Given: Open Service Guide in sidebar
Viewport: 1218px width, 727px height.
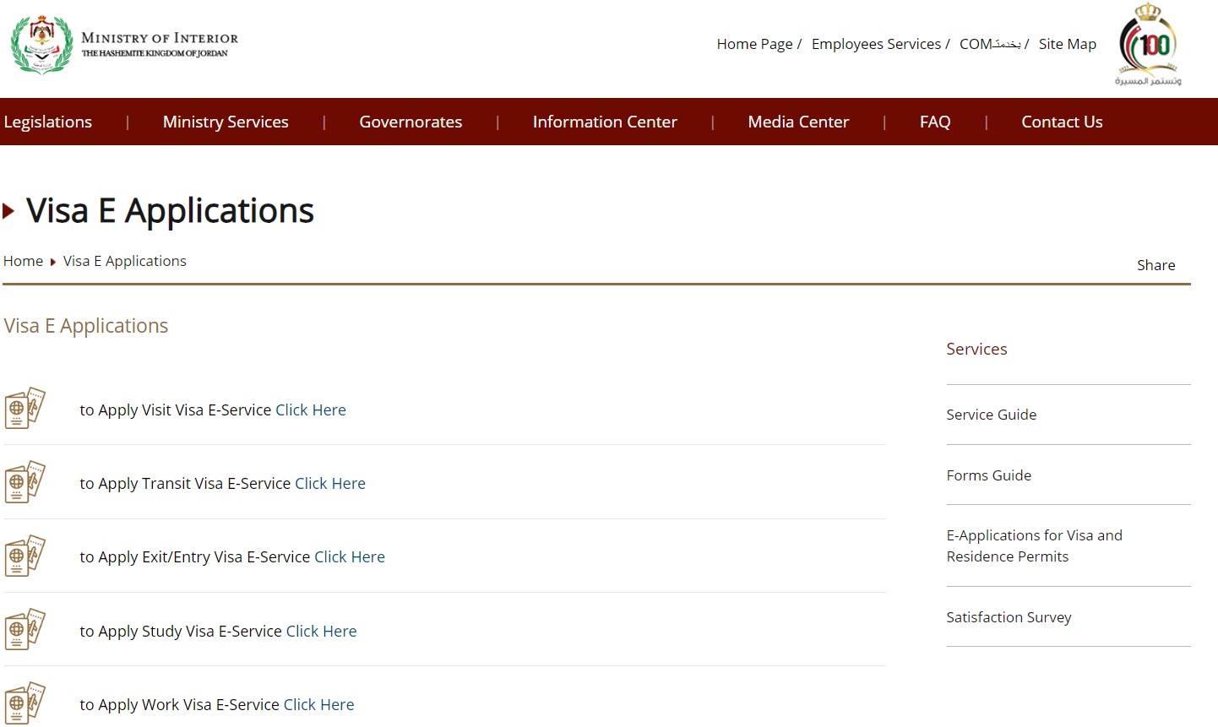Looking at the screenshot, I should (x=991, y=415).
